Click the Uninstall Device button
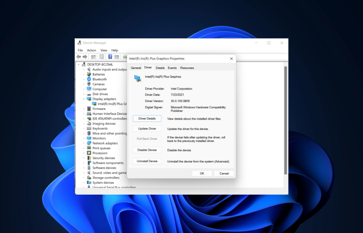The width and height of the screenshot is (363, 233). pyautogui.click(x=147, y=161)
